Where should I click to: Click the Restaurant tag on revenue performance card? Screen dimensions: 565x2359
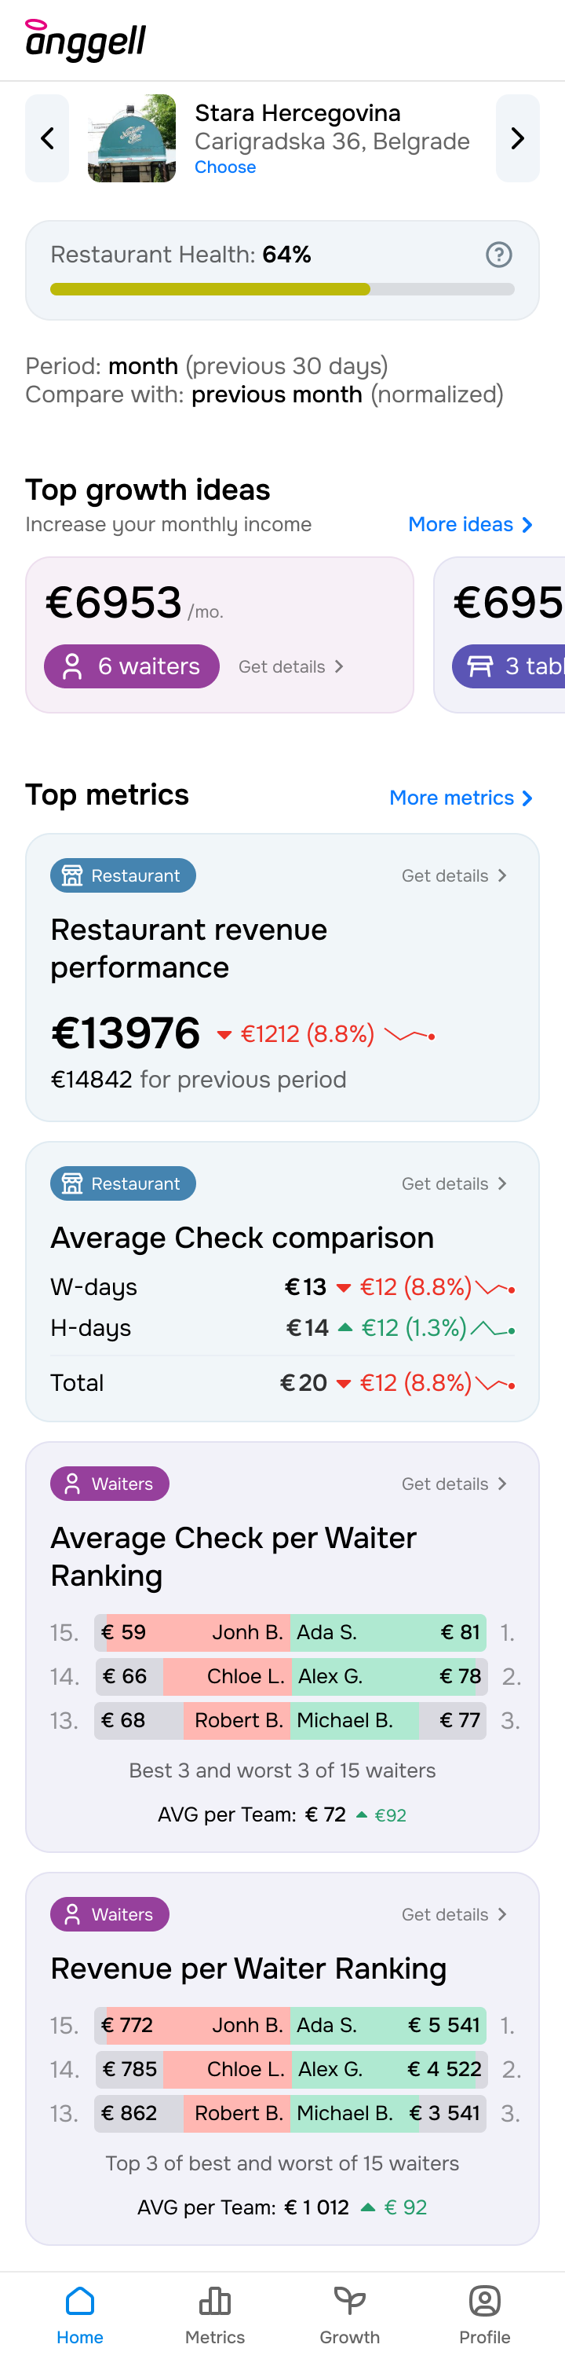point(122,875)
